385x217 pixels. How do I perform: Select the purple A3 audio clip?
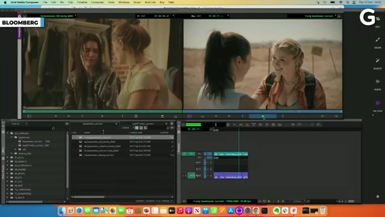(x=230, y=175)
